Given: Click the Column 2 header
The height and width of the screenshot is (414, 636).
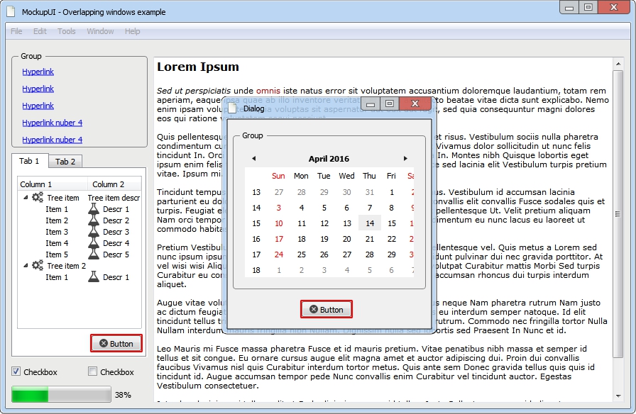Looking at the screenshot, I should coord(114,184).
